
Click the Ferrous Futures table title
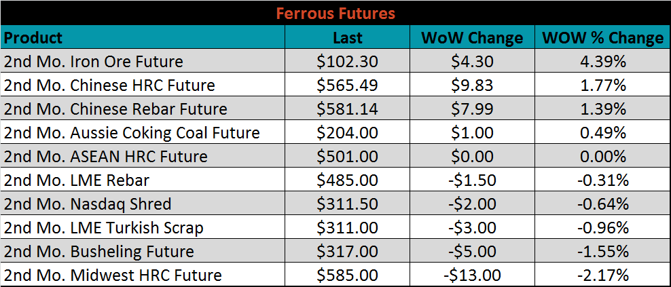[x=335, y=13]
